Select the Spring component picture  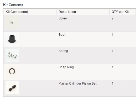pyautogui.click(x=12, y=55)
